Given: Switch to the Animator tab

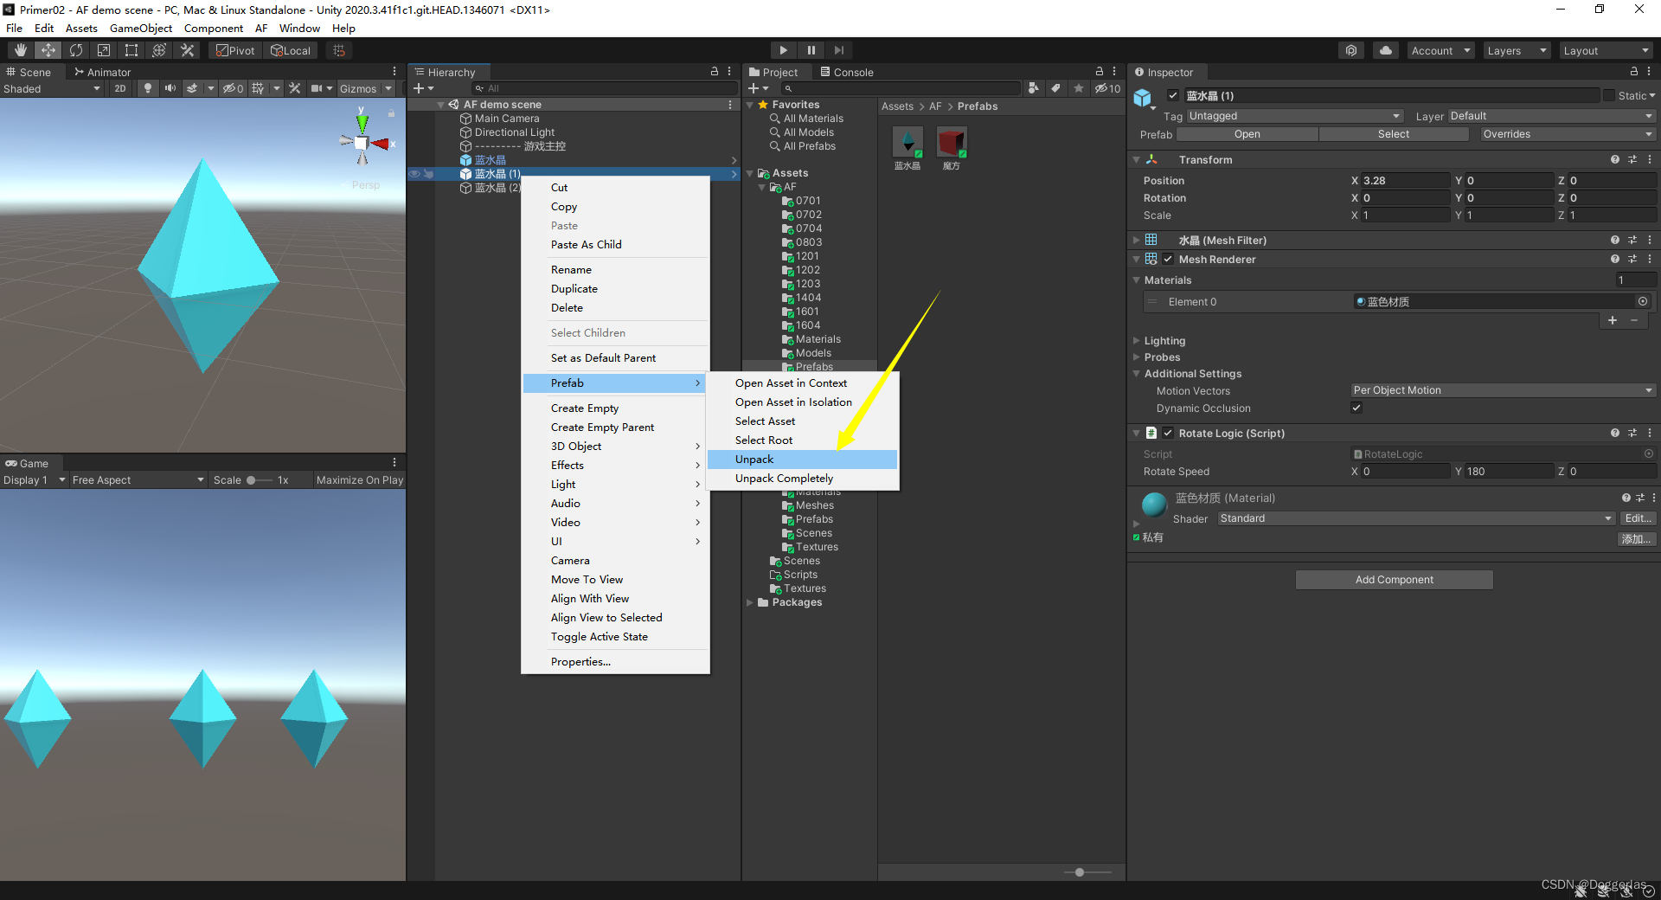Looking at the screenshot, I should [x=102, y=72].
